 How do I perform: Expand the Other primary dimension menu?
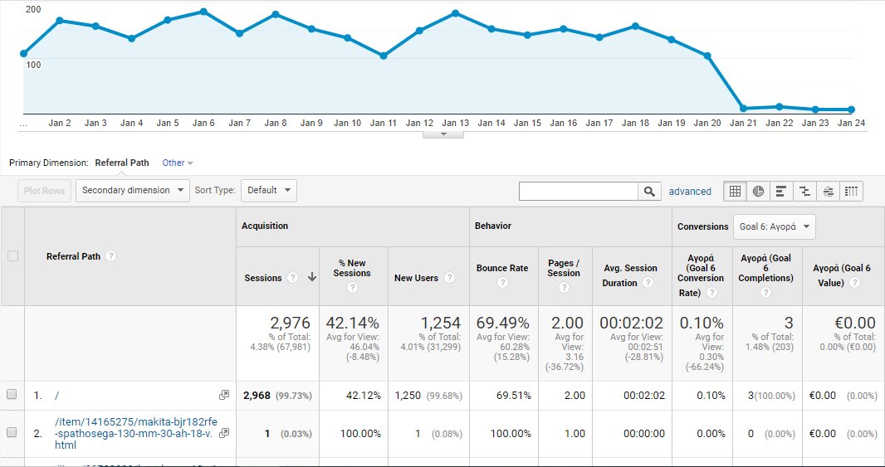[x=178, y=163]
